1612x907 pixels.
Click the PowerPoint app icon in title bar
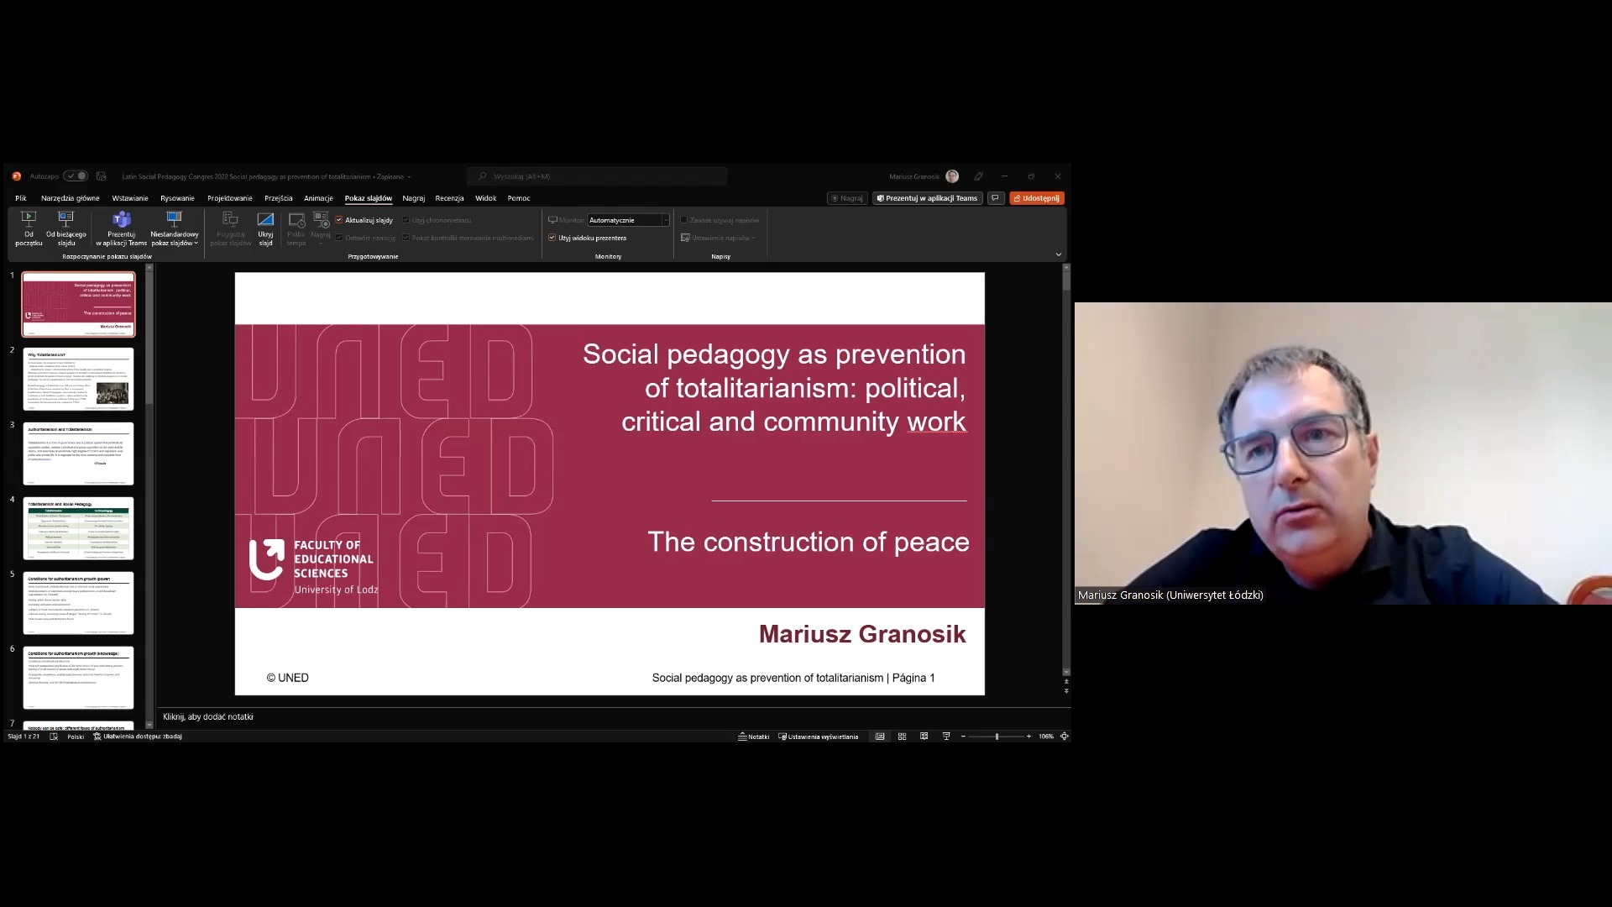tap(16, 176)
